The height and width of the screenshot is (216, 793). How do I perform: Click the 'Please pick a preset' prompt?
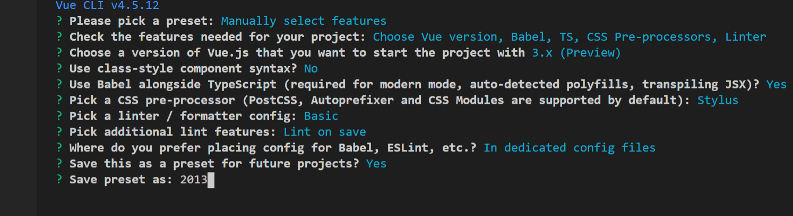(142, 21)
